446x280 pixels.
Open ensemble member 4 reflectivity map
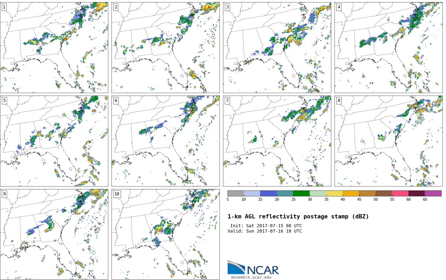[x=389, y=47]
